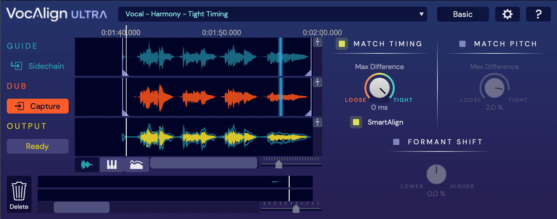Toggle the SmartAlign checkbox

(356, 122)
